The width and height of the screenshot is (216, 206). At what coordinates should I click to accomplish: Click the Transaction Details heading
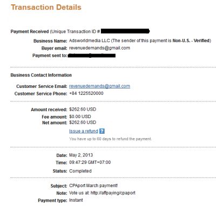46,8
